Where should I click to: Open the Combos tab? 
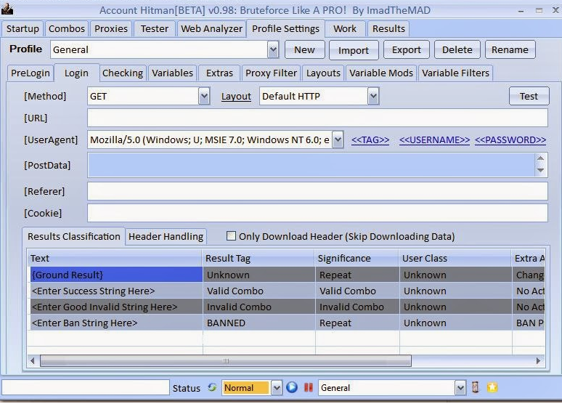67,29
